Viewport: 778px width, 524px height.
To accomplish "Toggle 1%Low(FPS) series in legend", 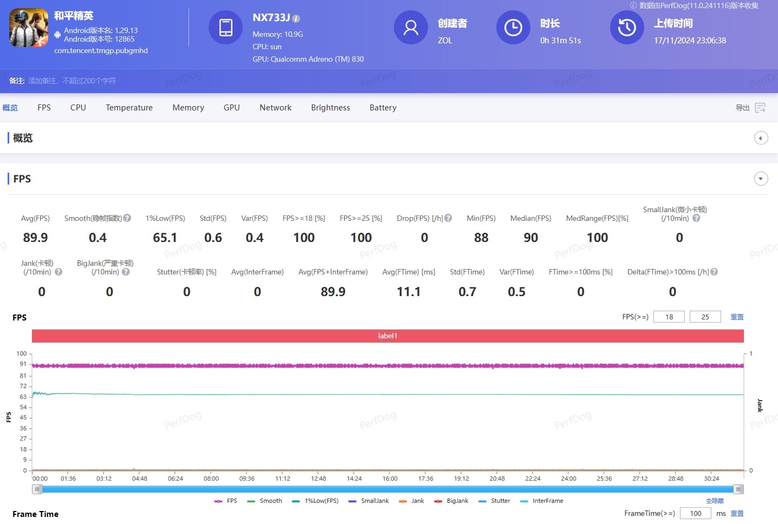I will pyautogui.click(x=315, y=501).
